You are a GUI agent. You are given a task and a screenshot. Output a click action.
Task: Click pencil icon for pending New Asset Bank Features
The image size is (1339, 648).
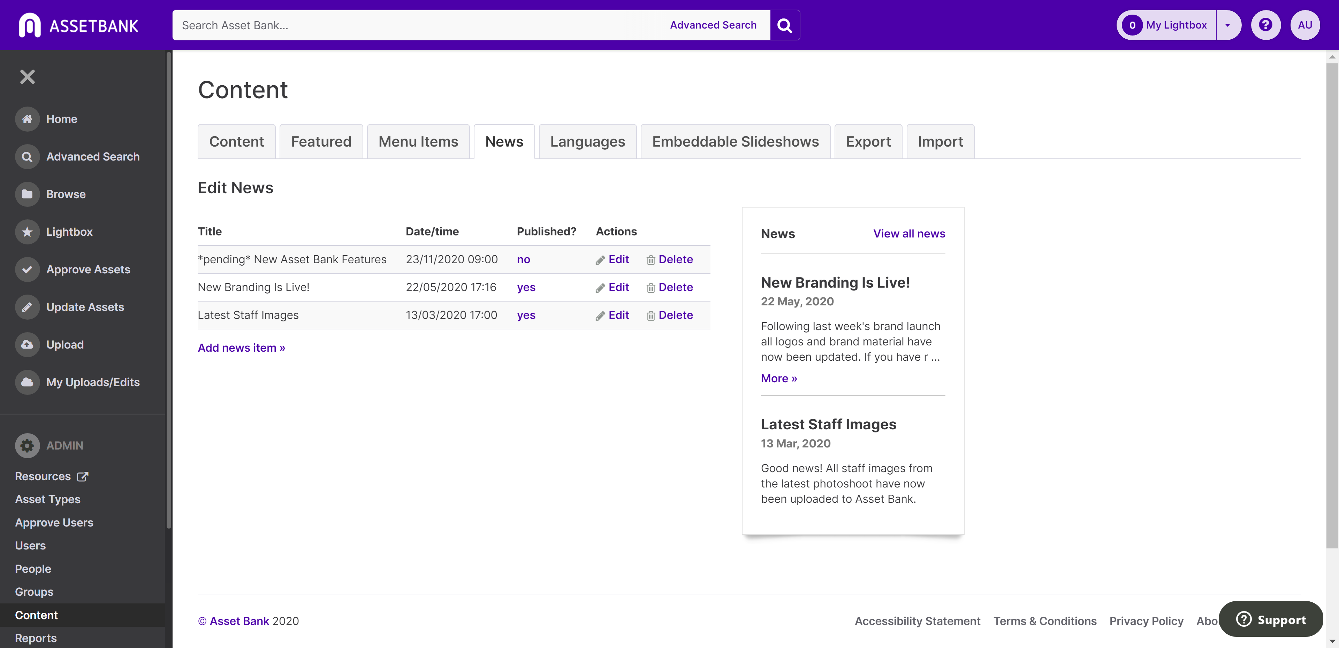coord(600,260)
